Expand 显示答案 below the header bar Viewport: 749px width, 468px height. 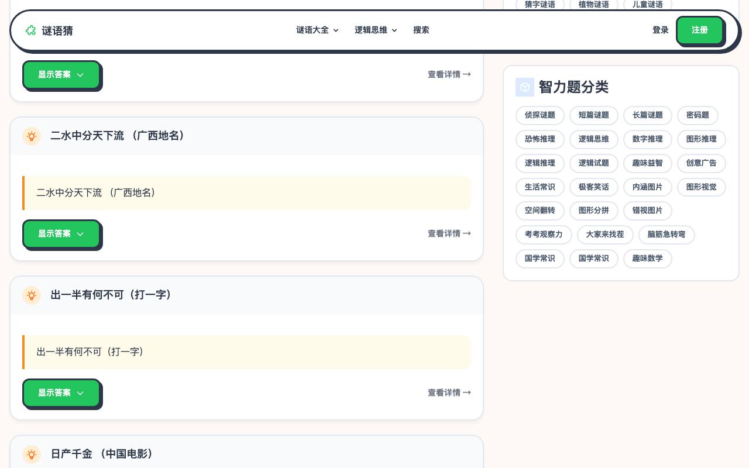point(61,75)
